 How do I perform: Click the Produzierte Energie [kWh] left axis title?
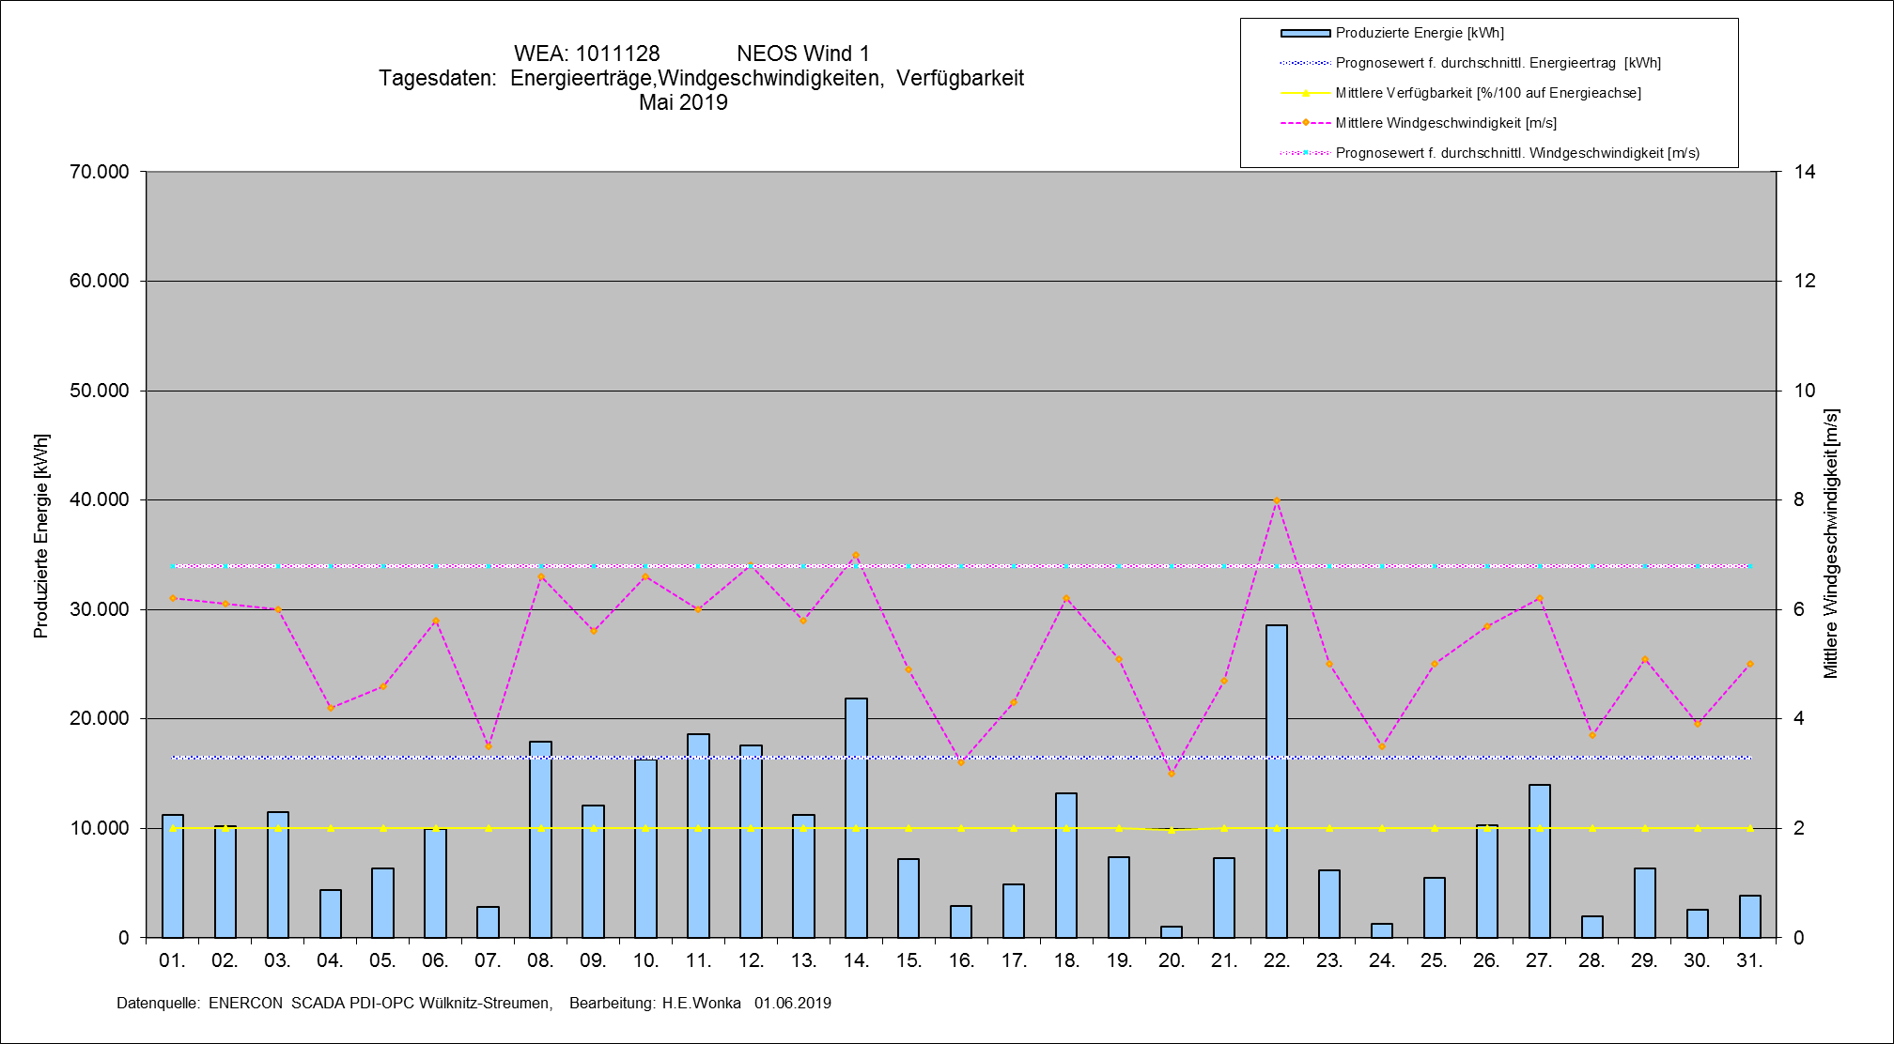click(x=41, y=536)
